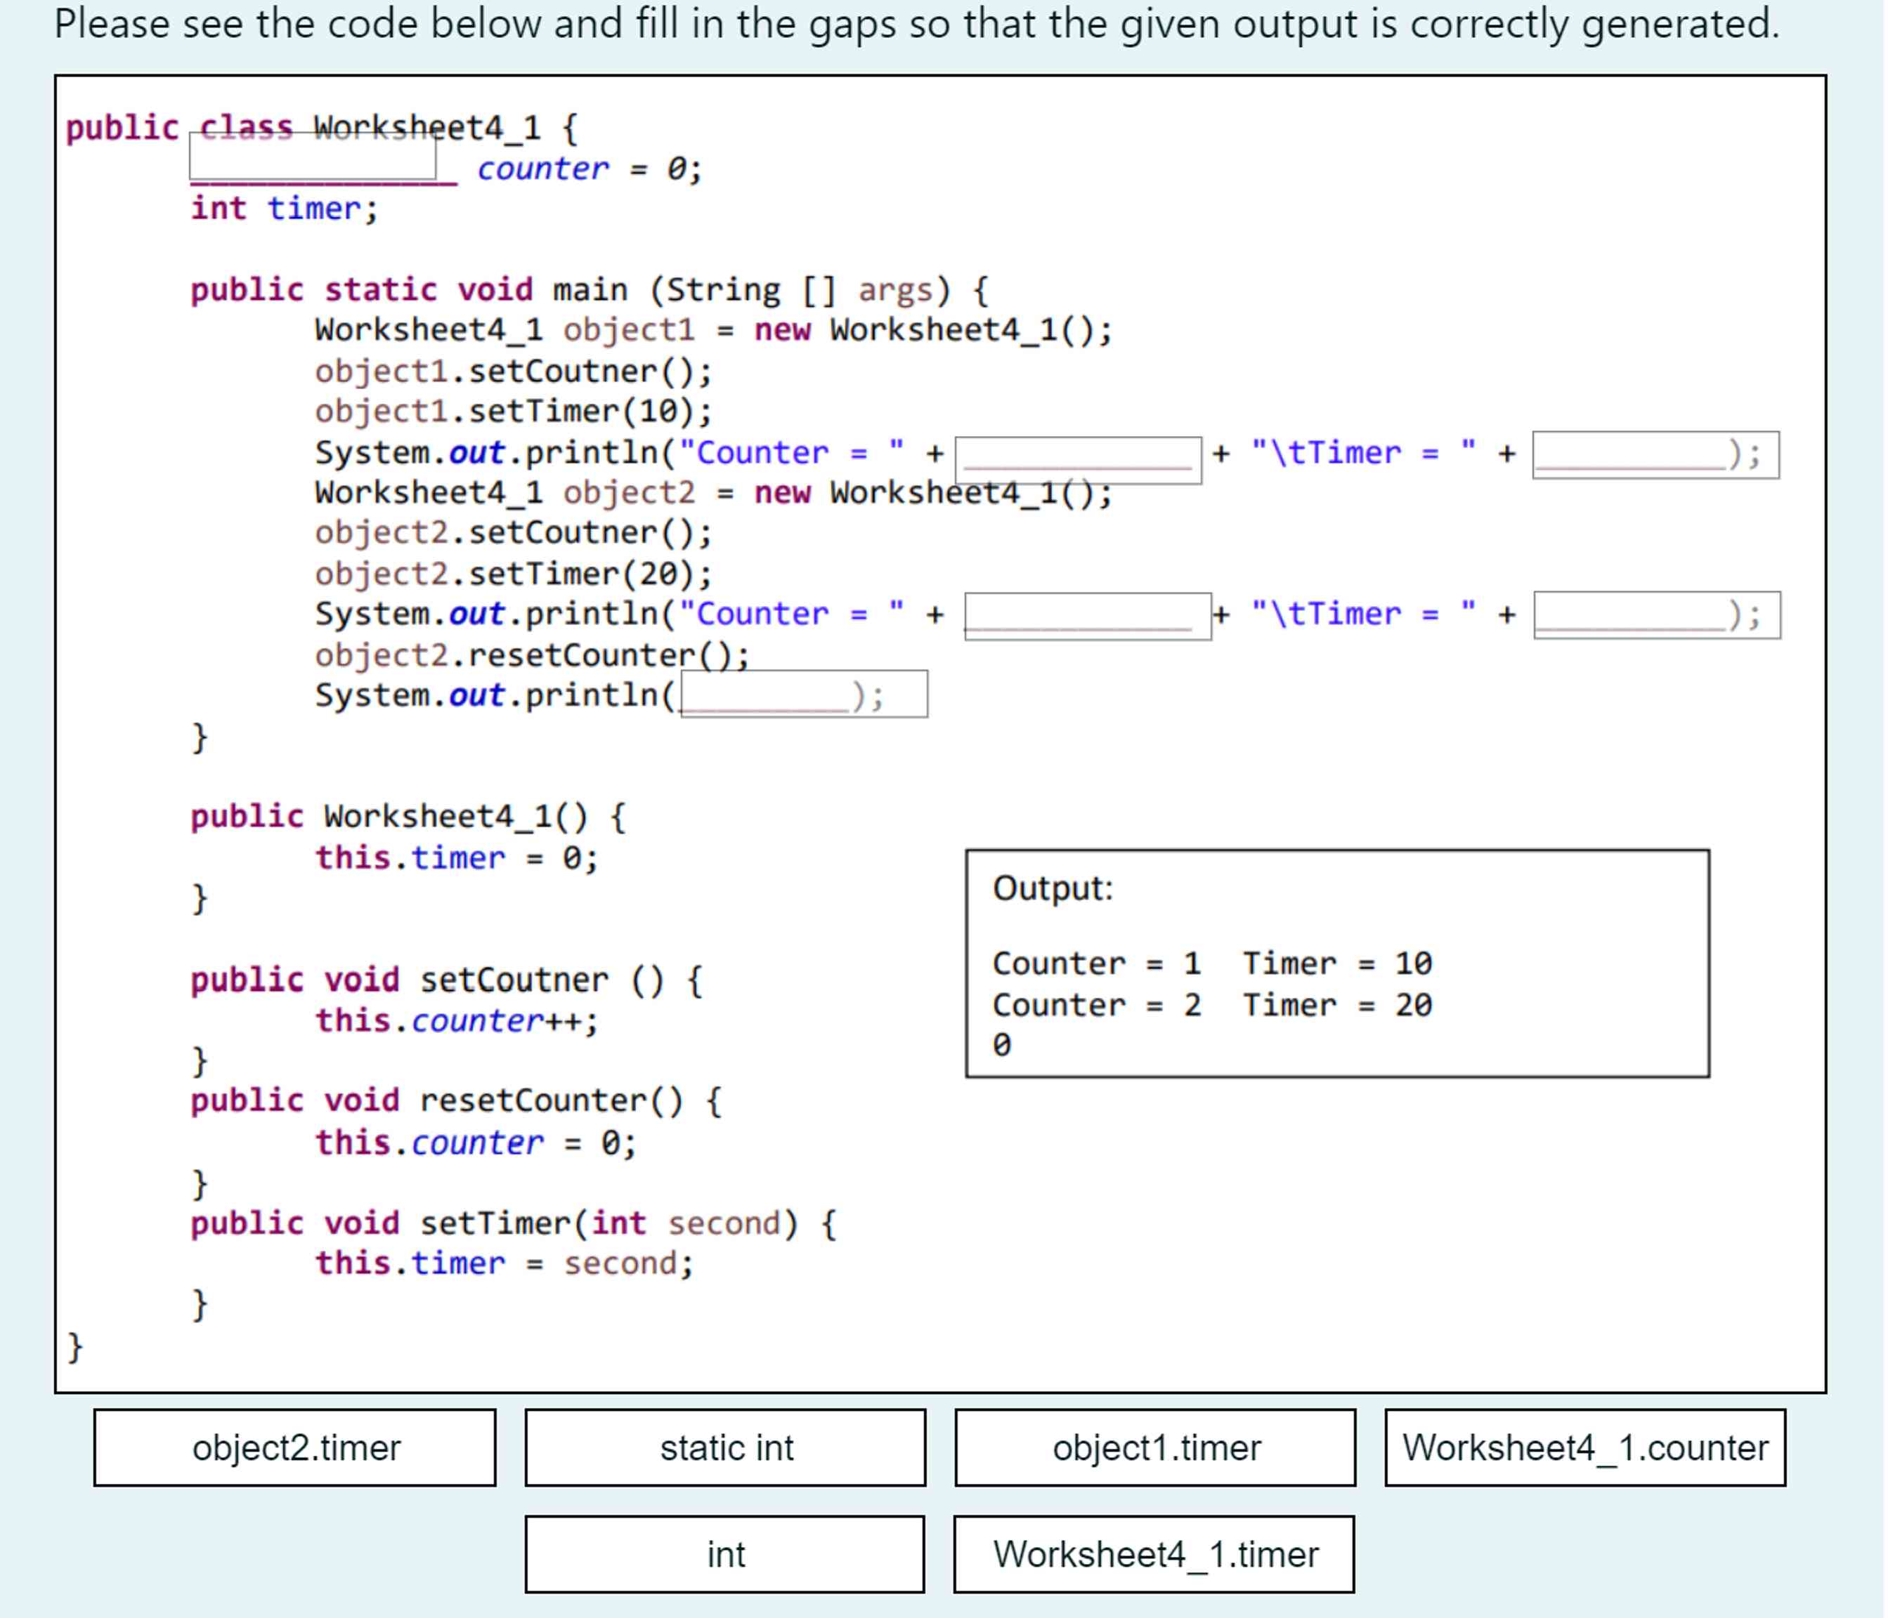The height and width of the screenshot is (1618, 1888).
Task: Click the "setTimer(int second)" method header
Action: 510,1222
